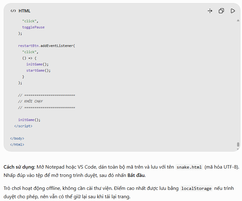Click the code block scroll up arrow
The image size is (242, 201).
click(238, 20)
